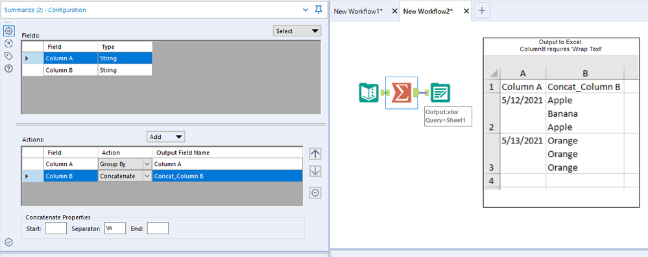This screenshot has width=648, height=257.
Task: Click the Field header in Fields table
Action: pos(71,47)
